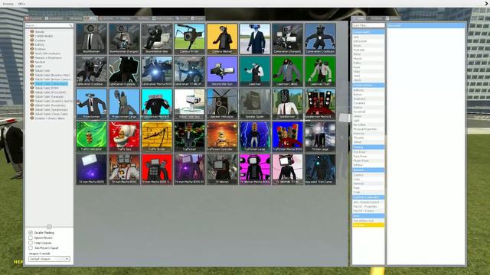Enable the Ignore Players checkbox
This screenshot has height=275, width=490.
click(x=31, y=238)
